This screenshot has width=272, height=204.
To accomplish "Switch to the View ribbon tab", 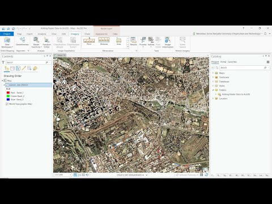I will [54, 34].
